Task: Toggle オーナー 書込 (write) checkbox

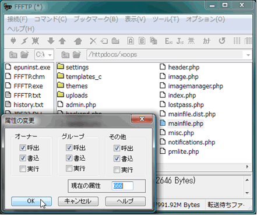Action: tap(23, 158)
